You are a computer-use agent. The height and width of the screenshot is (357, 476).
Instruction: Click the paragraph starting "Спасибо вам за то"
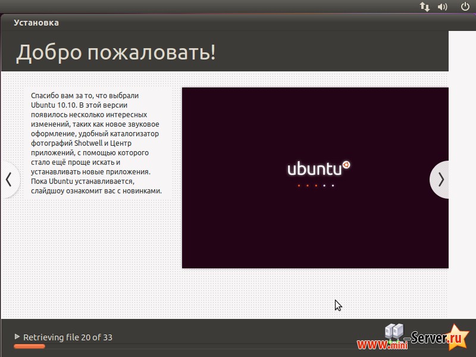(x=96, y=143)
